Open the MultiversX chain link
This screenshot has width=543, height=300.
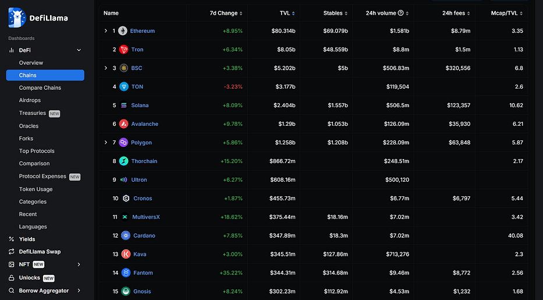[146, 217]
